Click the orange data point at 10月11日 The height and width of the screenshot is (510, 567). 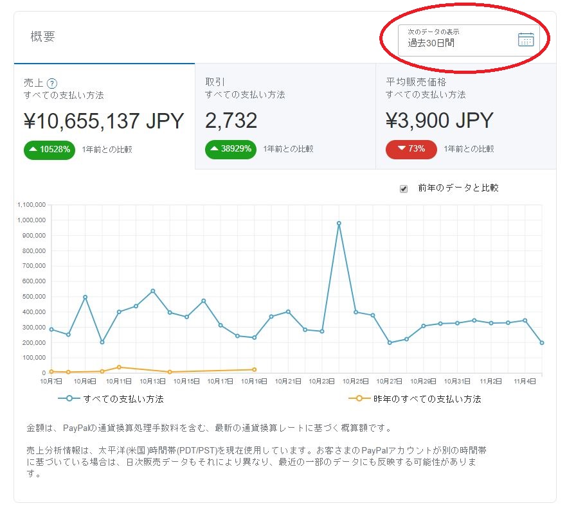pyautogui.click(x=119, y=367)
